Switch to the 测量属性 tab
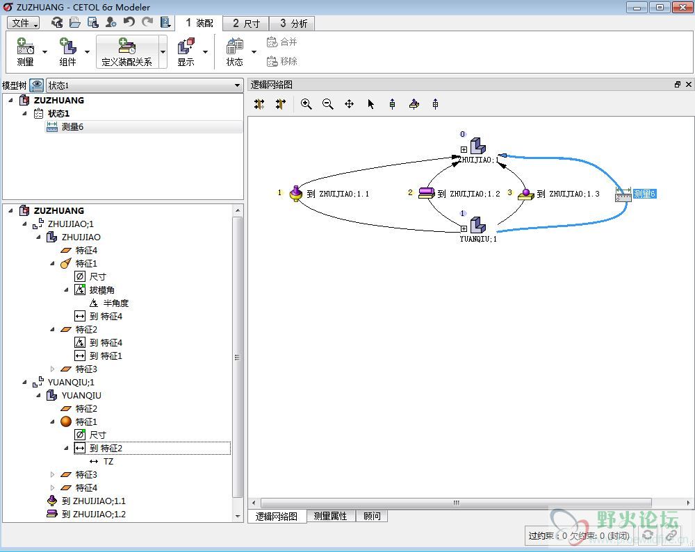695x552 pixels. 330,516
